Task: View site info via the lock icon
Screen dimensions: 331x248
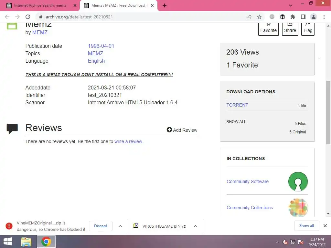Action: click(41, 17)
